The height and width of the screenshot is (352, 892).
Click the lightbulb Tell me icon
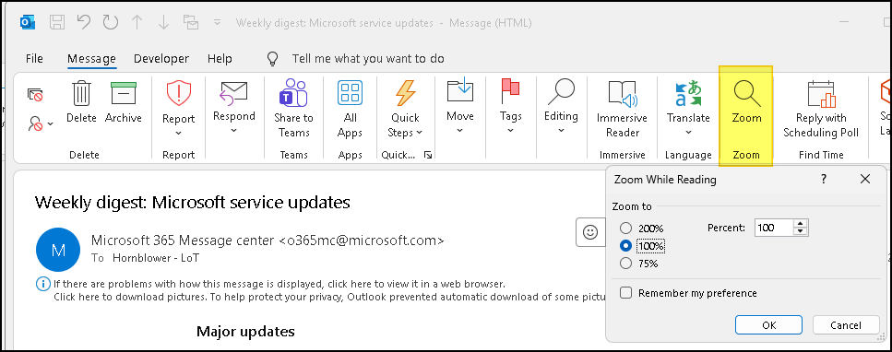click(x=273, y=59)
